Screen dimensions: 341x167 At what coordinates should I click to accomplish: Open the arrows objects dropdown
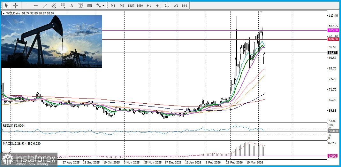point(100,5)
